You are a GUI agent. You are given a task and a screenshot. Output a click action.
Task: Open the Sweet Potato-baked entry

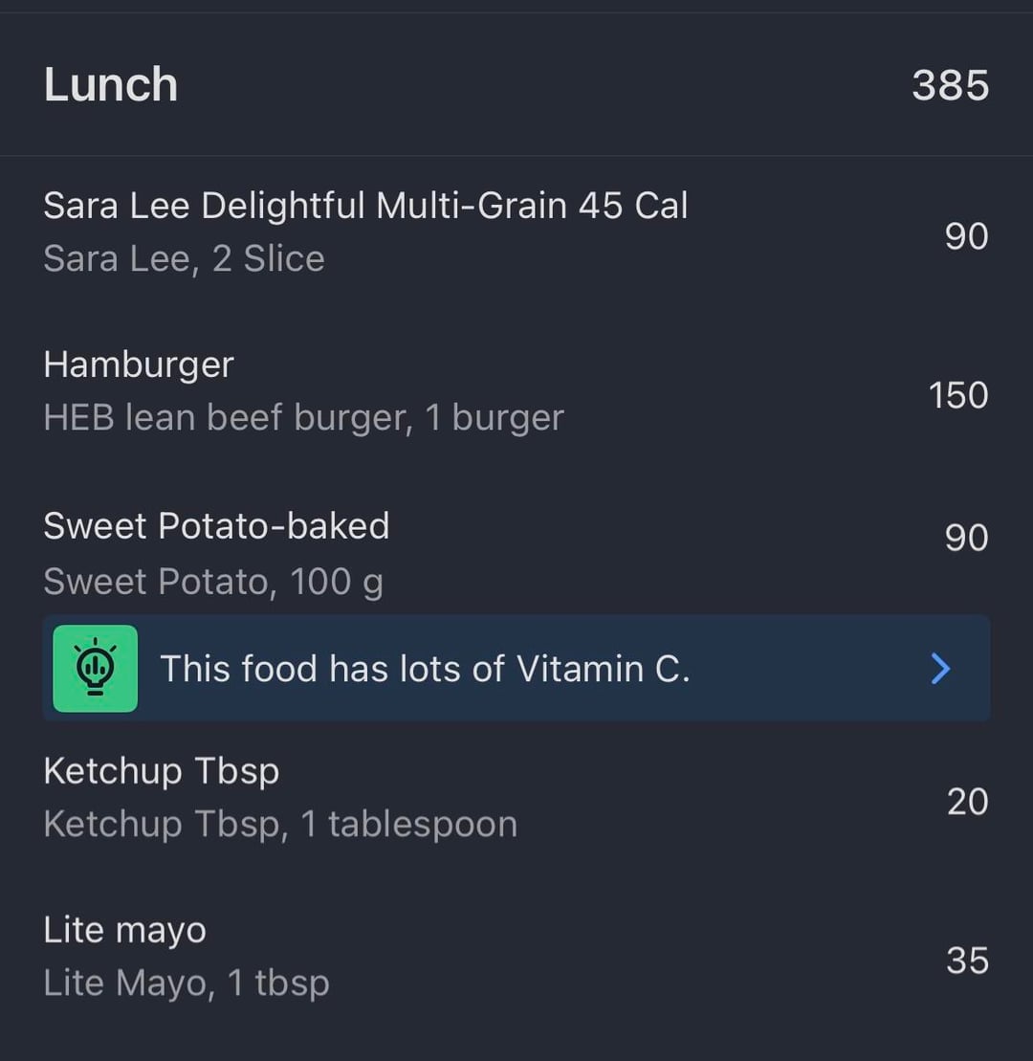pos(216,526)
